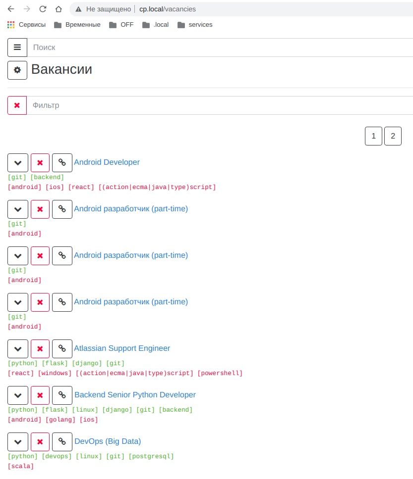Click [react] tag under Android Developer

coord(81,187)
